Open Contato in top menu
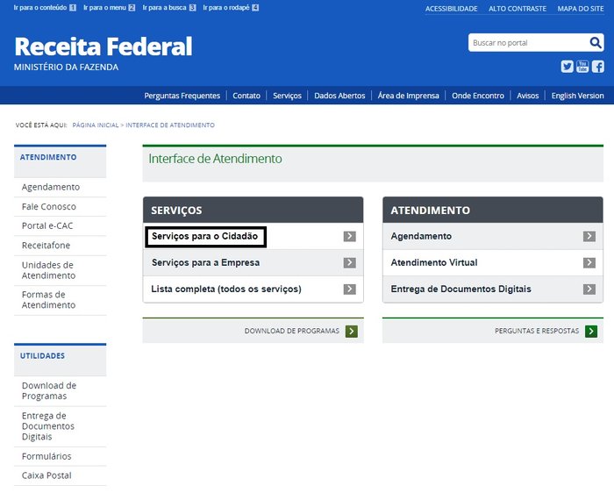 click(246, 96)
